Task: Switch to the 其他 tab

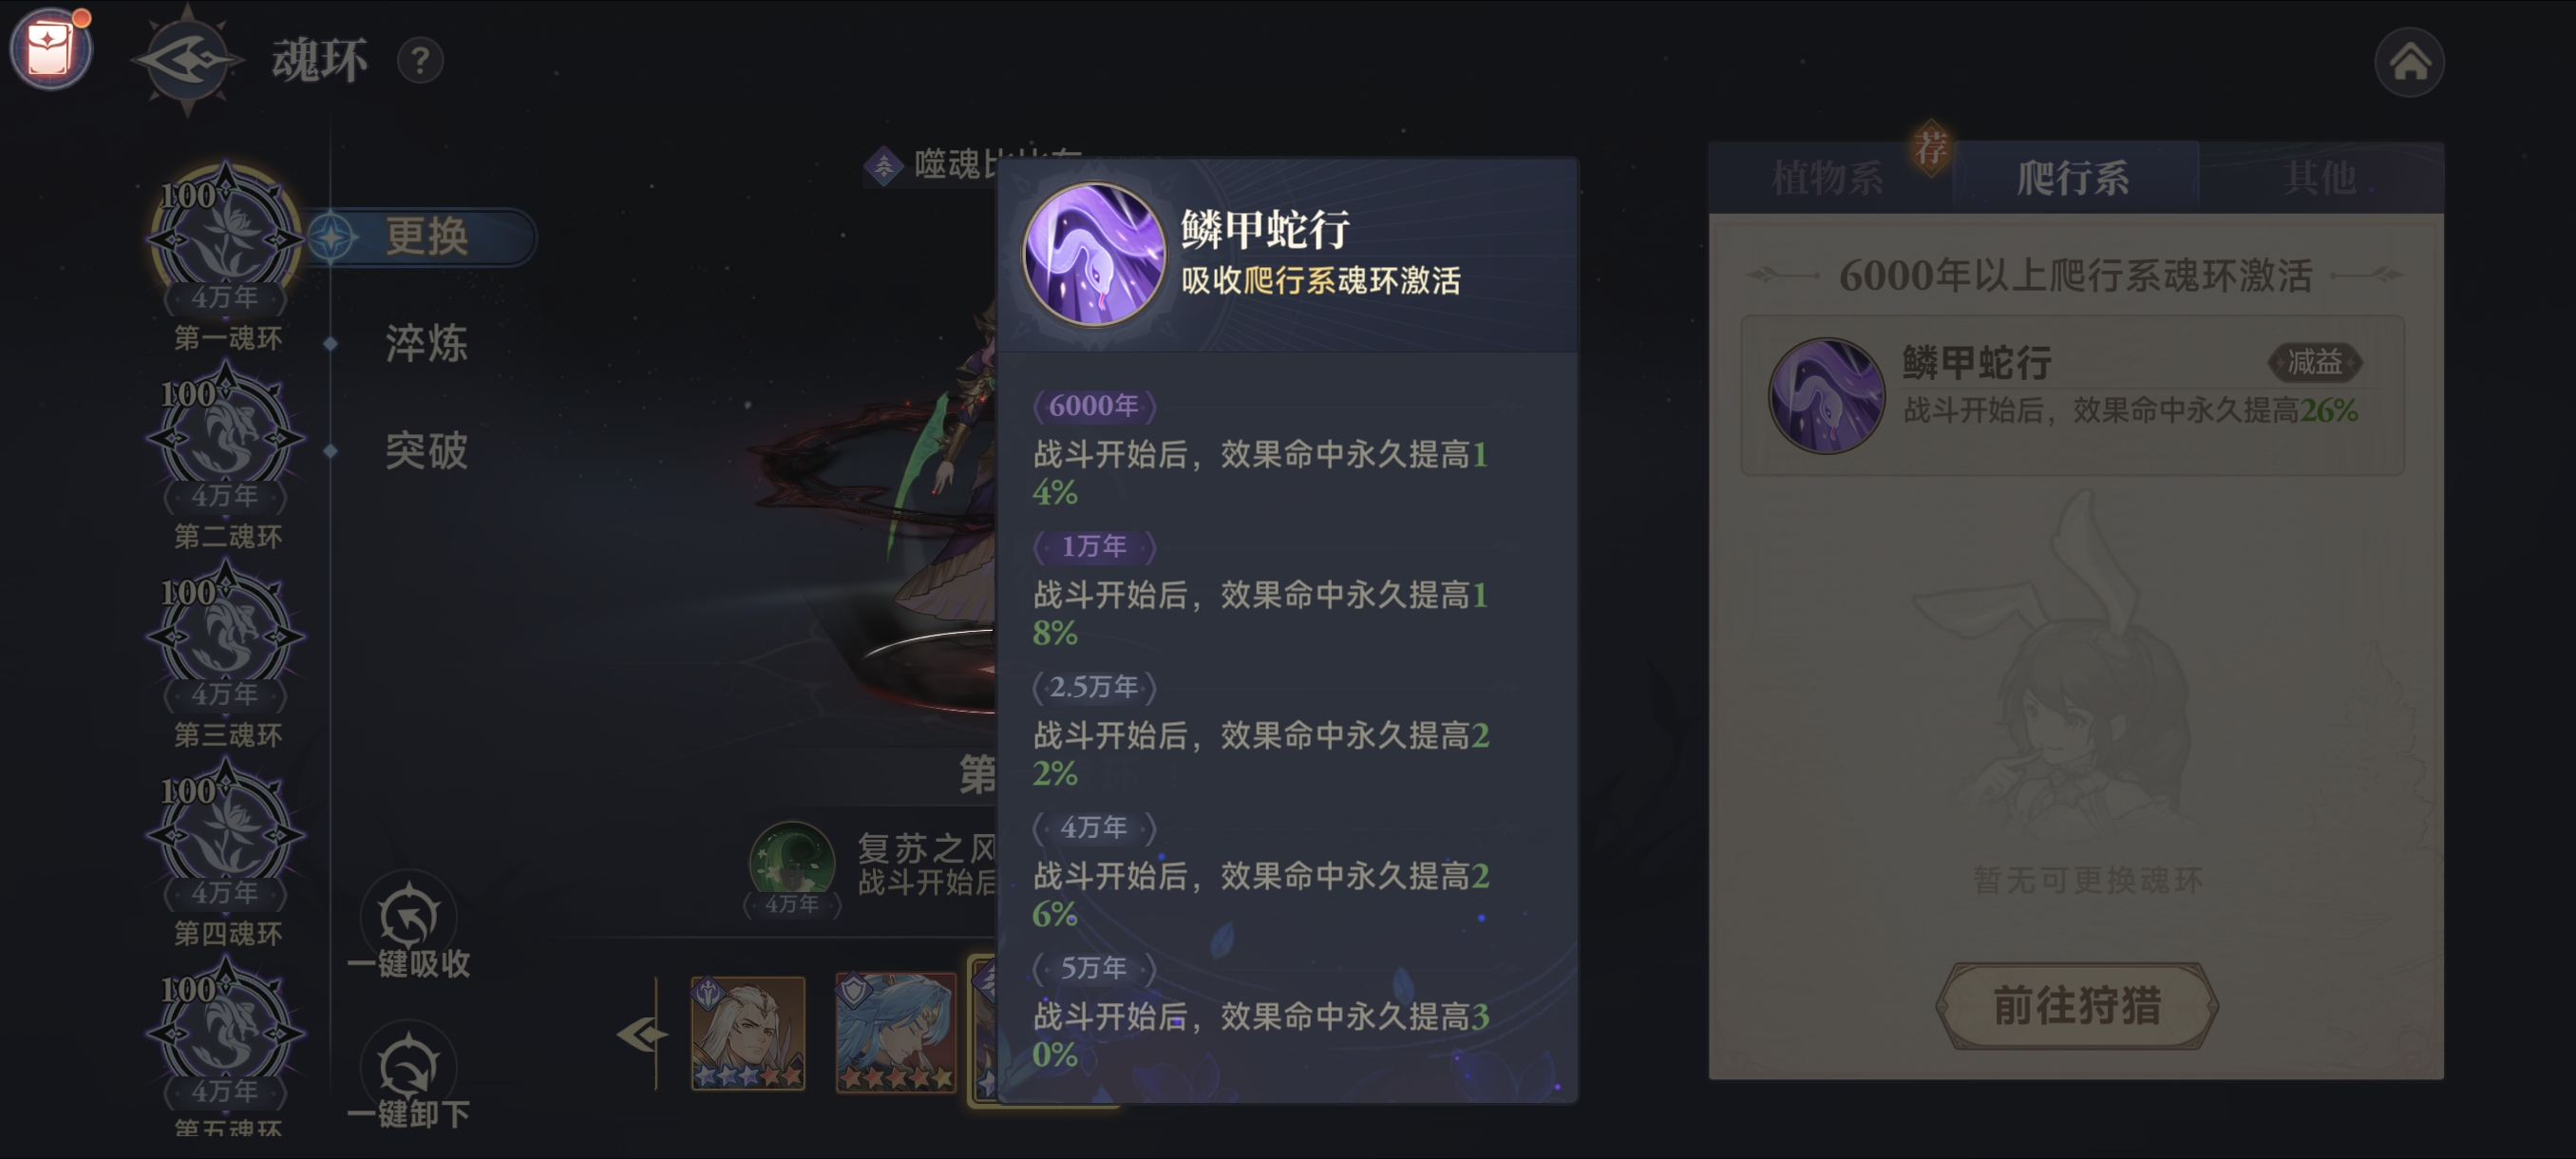Action: tap(2321, 178)
